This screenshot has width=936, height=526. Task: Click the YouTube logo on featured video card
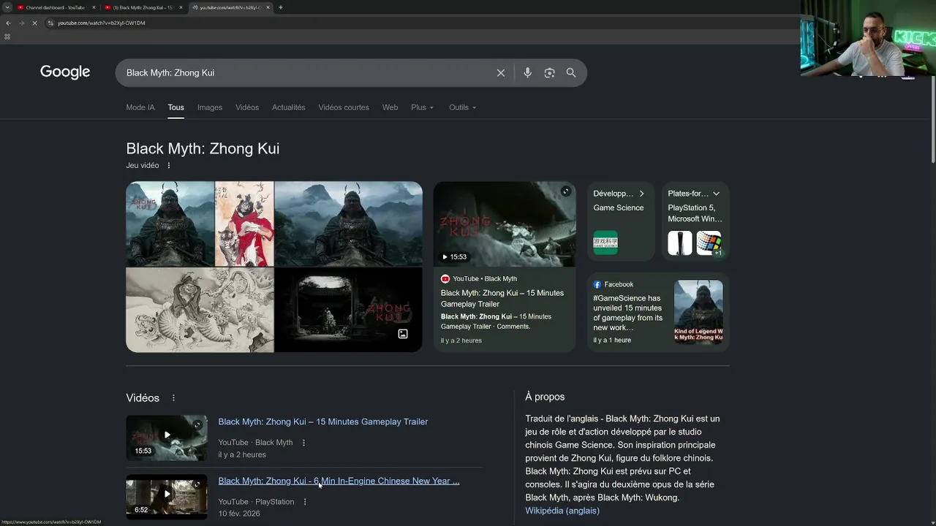tap(445, 278)
